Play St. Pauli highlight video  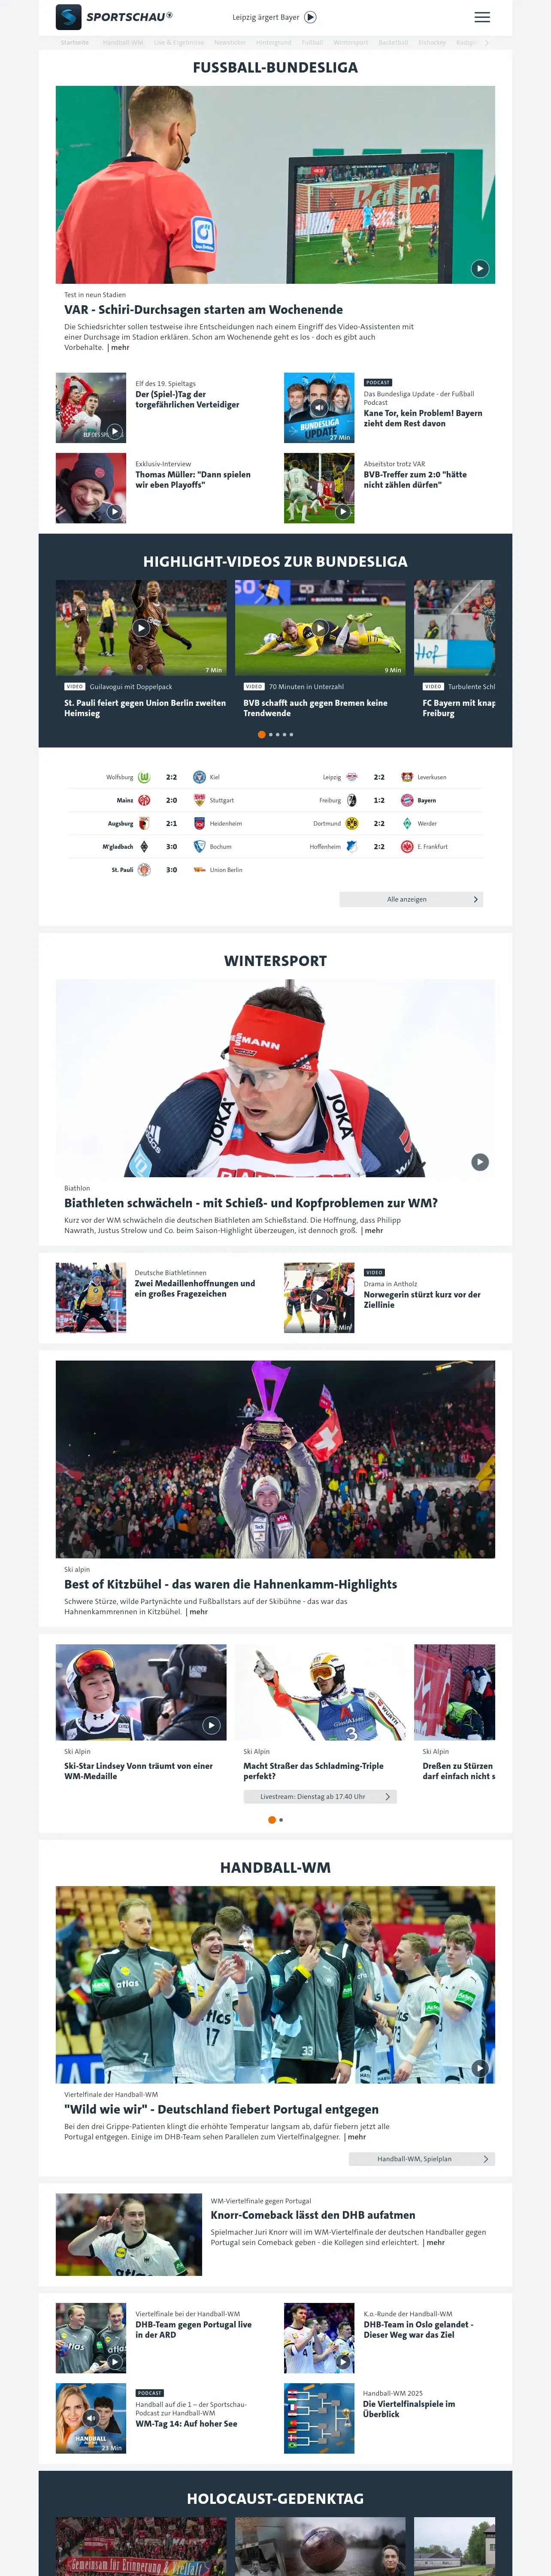click(141, 628)
